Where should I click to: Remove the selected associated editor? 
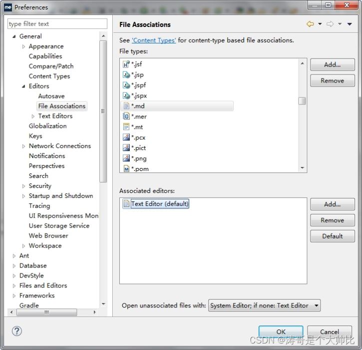click(332, 220)
